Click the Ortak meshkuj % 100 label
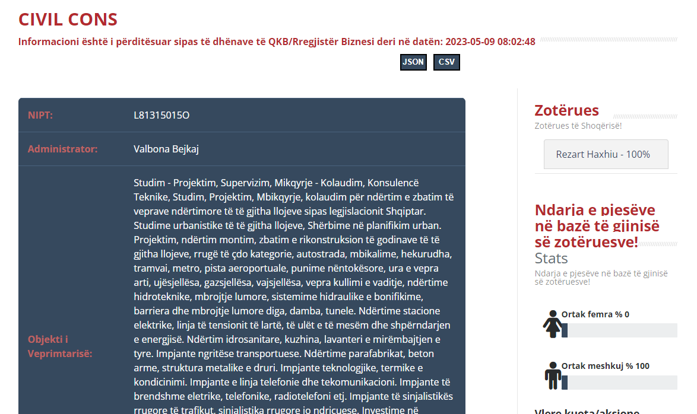The width and height of the screenshot is (697, 414). pos(605,366)
